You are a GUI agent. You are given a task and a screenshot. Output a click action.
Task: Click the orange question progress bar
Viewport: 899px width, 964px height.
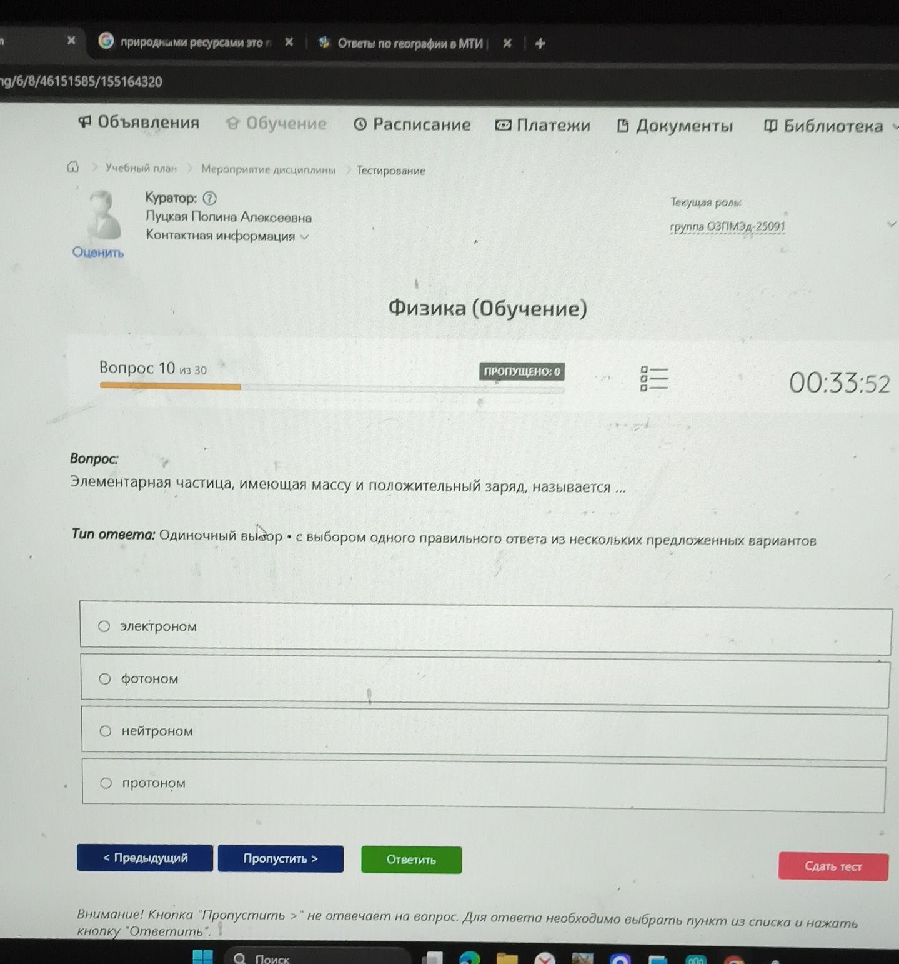pos(170,387)
